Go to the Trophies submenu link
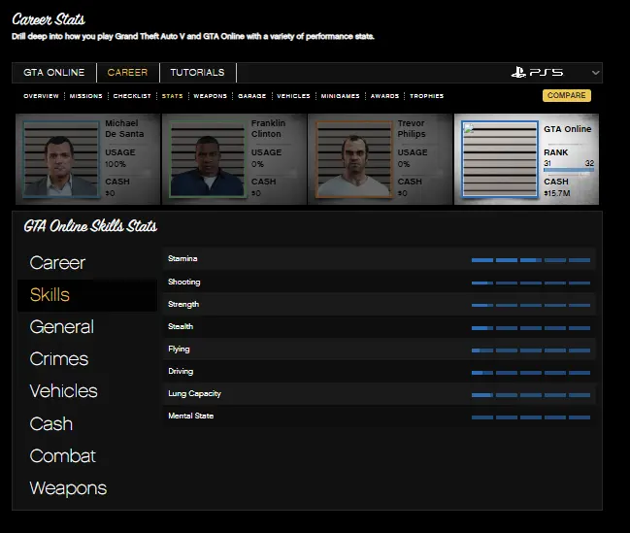The height and width of the screenshot is (533, 630). coord(426,96)
